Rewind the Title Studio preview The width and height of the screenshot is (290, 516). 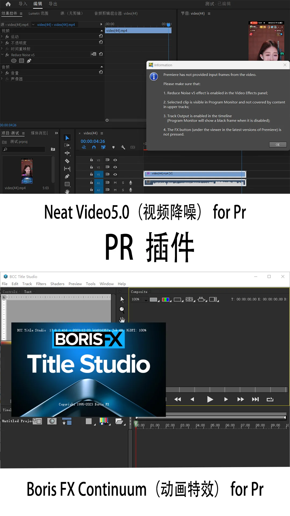tap(177, 399)
